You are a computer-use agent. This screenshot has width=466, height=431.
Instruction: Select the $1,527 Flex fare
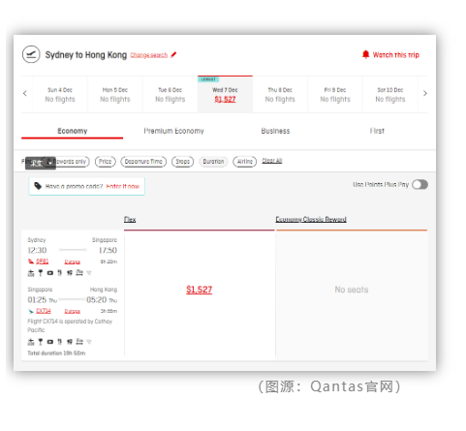click(199, 290)
